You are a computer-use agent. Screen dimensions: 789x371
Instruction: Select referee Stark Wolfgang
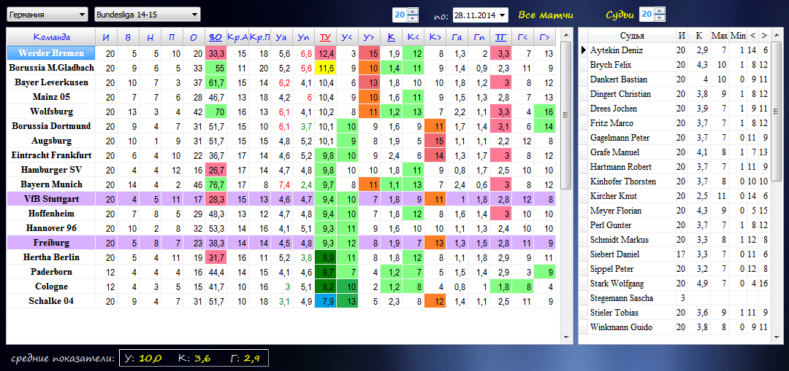[x=632, y=283]
